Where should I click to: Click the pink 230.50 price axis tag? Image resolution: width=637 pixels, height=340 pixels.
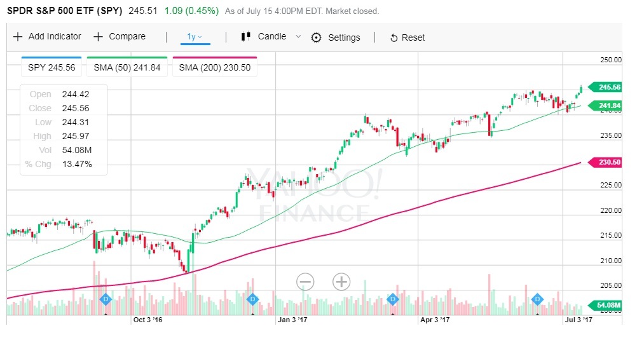608,162
